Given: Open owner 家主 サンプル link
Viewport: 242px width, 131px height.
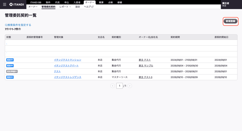Looking at the screenshot, I should pos(146,65).
